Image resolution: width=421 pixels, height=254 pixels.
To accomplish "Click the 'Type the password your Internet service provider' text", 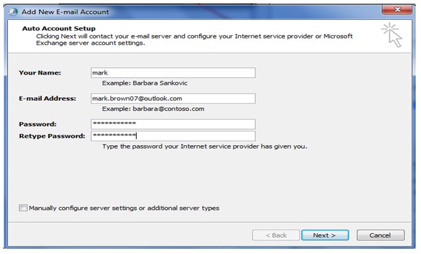I will pos(204,146).
